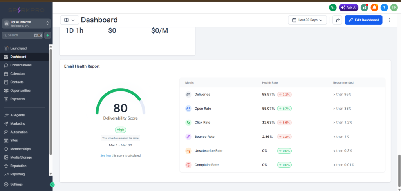Click the sparkle AI icon beside Edit Dashboard
The image size is (401, 191).
point(337,20)
